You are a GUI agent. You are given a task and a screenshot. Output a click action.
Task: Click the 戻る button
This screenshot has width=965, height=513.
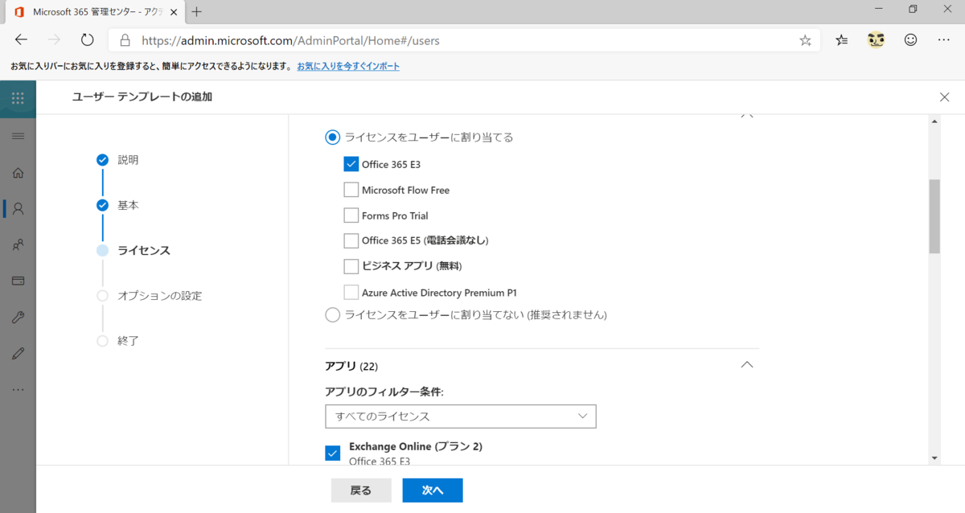[x=361, y=490]
